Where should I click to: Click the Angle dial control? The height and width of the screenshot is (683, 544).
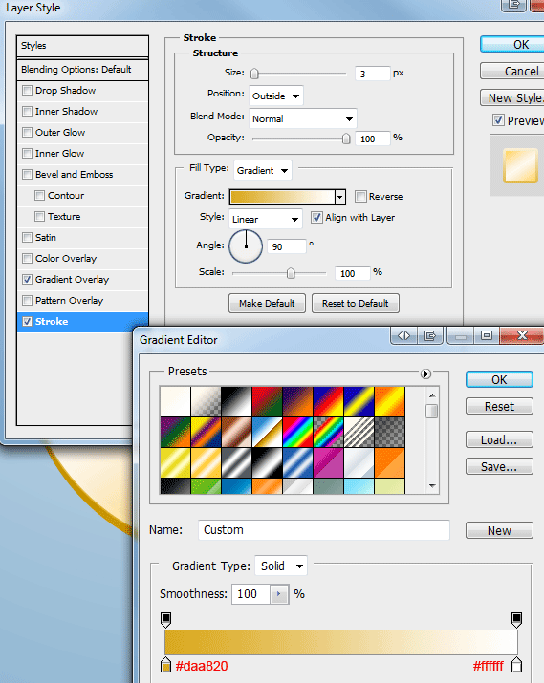(246, 246)
